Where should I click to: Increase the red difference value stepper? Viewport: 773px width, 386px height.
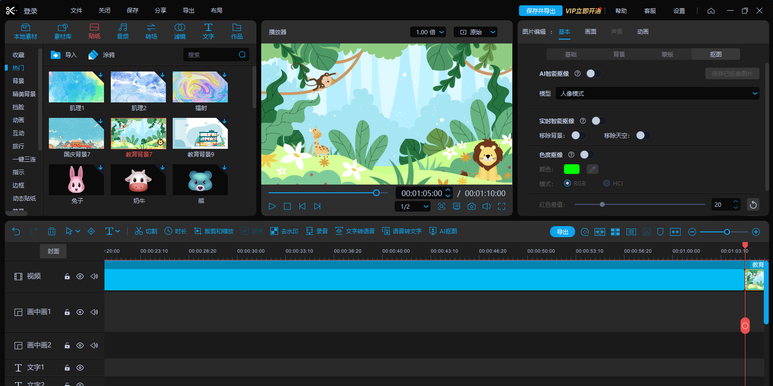736,201
